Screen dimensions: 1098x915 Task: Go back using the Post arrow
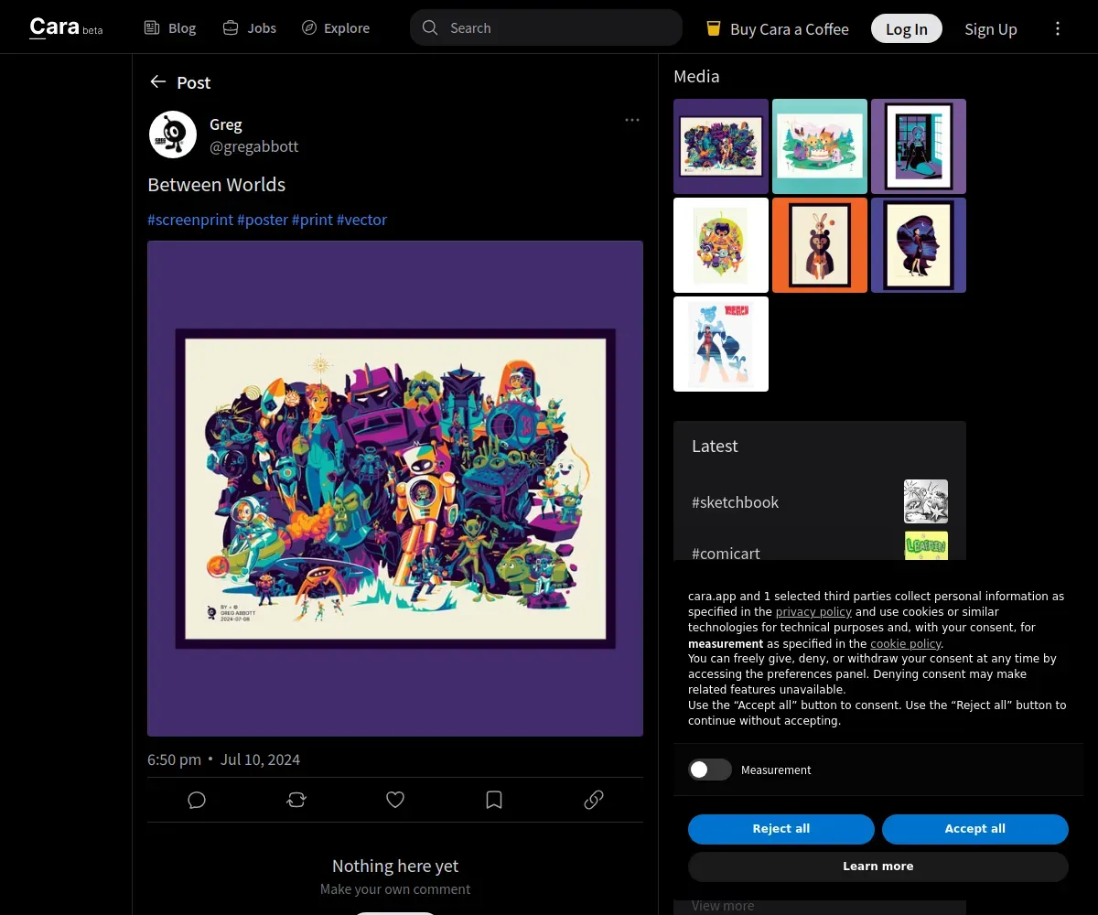coord(158,82)
